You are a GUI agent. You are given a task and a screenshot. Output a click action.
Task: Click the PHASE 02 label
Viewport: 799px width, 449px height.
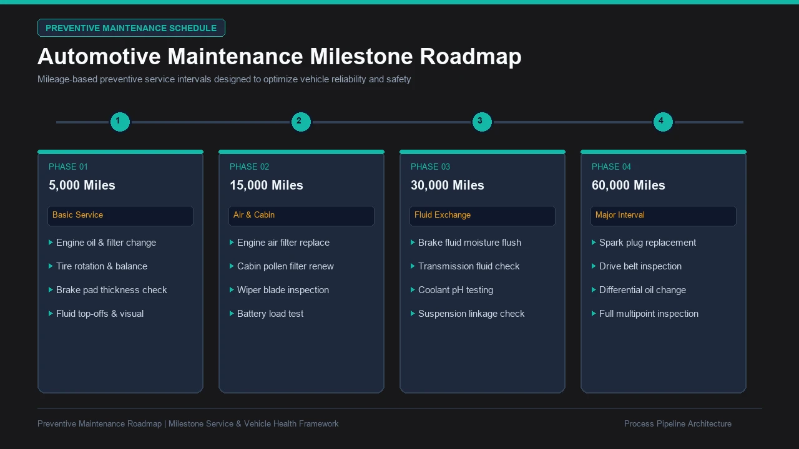[249, 167]
